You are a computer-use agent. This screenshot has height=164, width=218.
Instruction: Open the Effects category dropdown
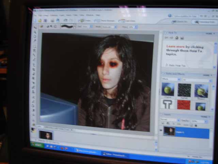(x=170, y=79)
